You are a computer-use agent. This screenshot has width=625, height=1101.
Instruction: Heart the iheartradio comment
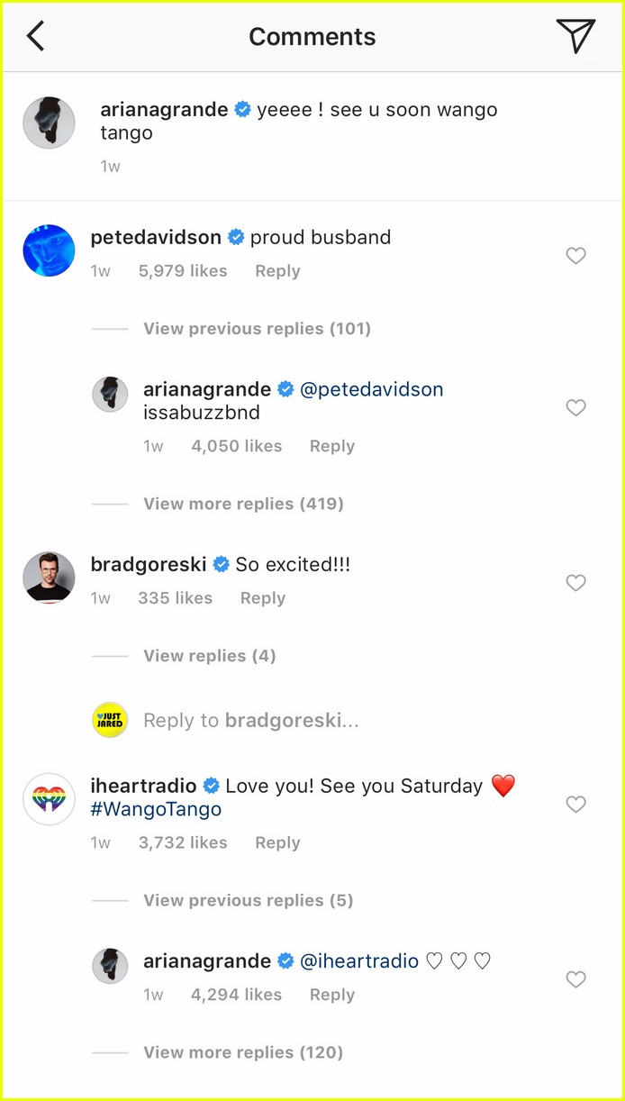(576, 804)
